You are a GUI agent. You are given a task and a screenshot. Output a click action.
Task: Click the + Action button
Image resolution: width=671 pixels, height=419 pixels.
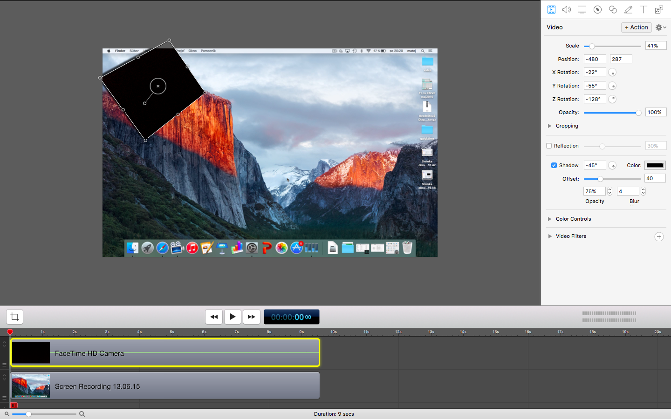tap(637, 27)
